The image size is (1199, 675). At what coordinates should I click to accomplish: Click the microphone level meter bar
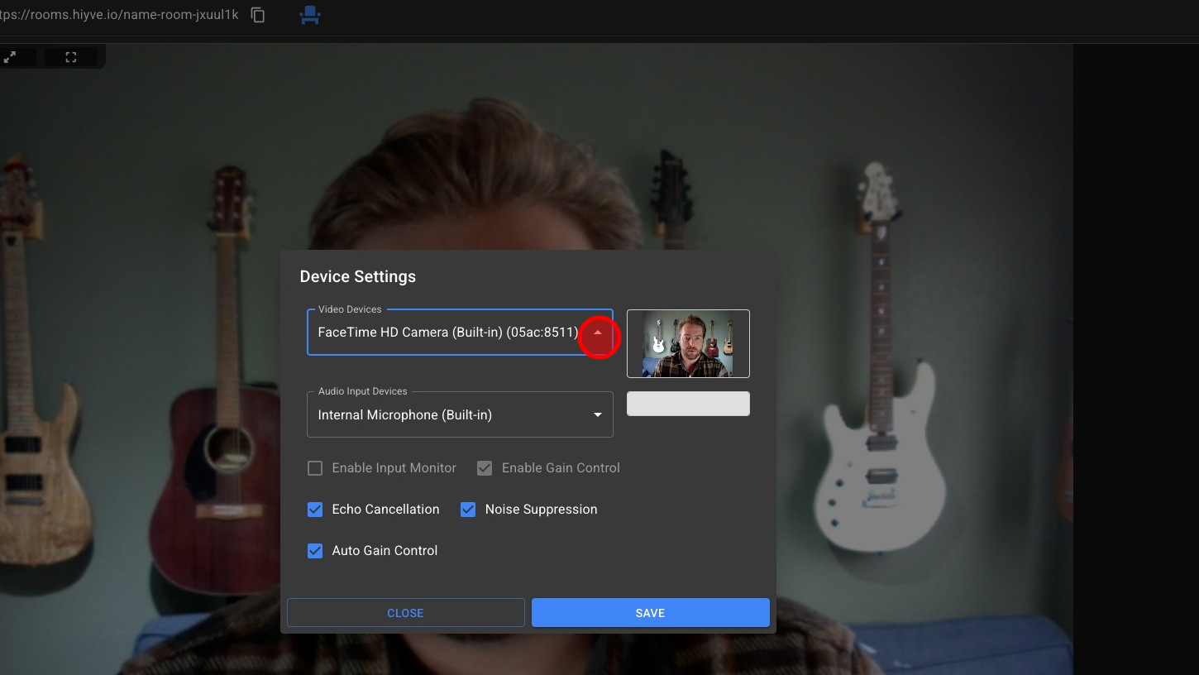pyautogui.click(x=688, y=404)
